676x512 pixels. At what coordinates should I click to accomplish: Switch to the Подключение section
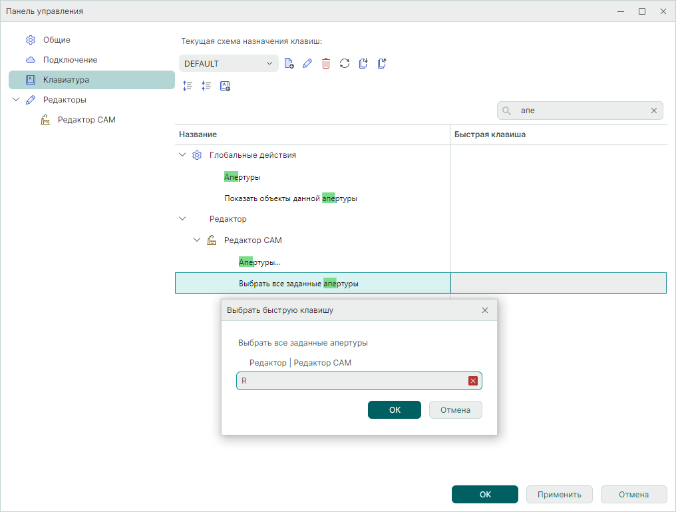coord(70,60)
